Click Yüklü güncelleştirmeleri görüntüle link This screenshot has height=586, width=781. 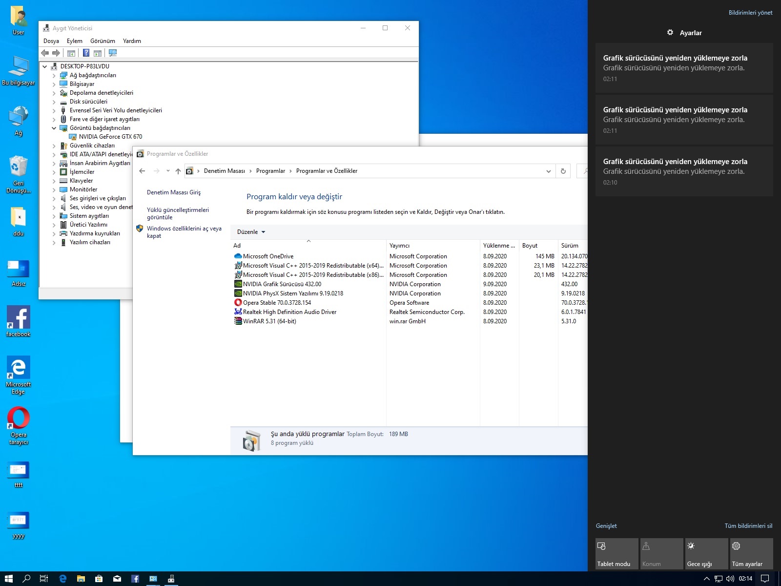point(178,213)
